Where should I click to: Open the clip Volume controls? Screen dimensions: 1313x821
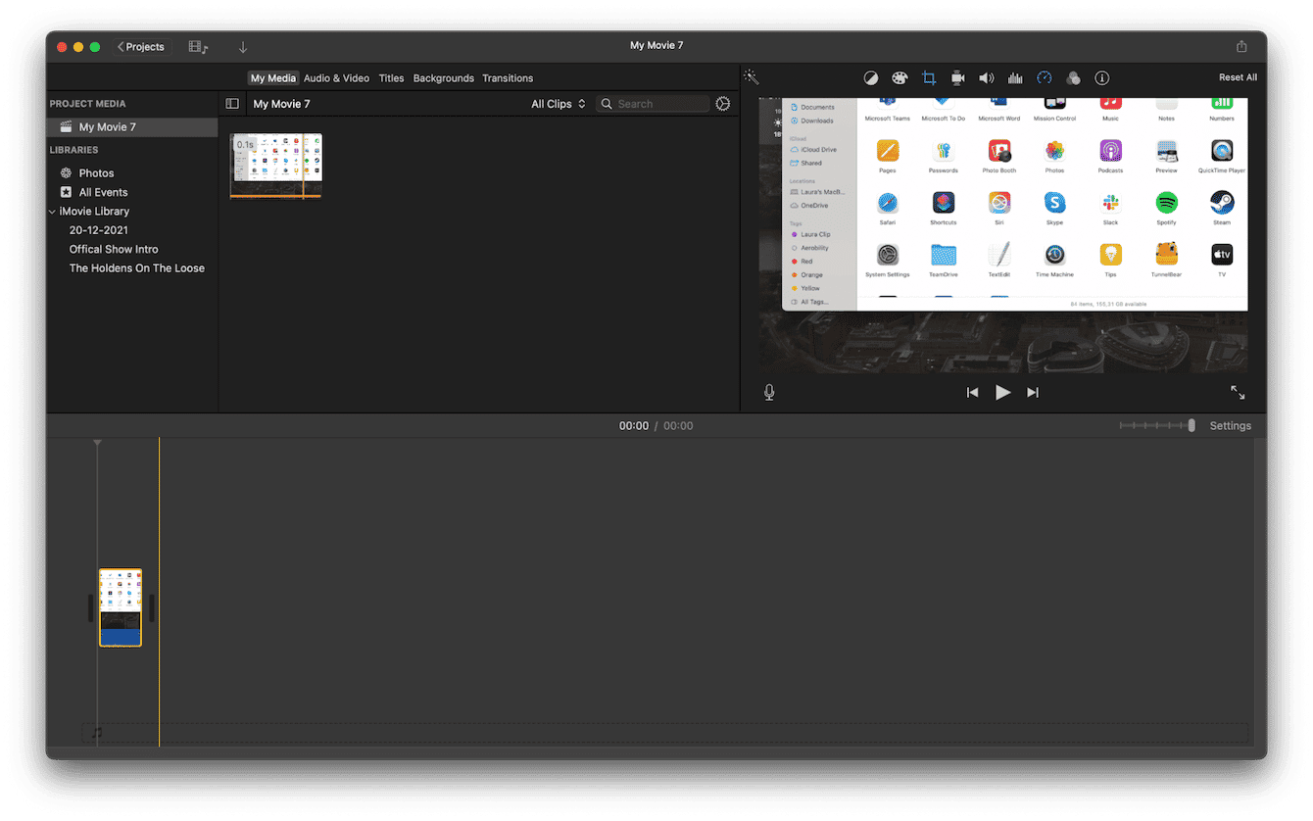pyautogui.click(x=986, y=77)
